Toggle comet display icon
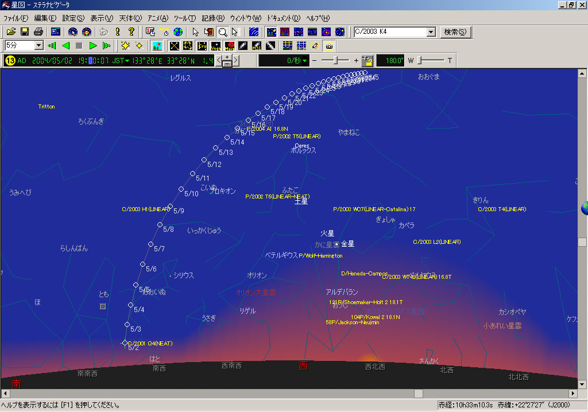588x412 pixels. (x=243, y=46)
